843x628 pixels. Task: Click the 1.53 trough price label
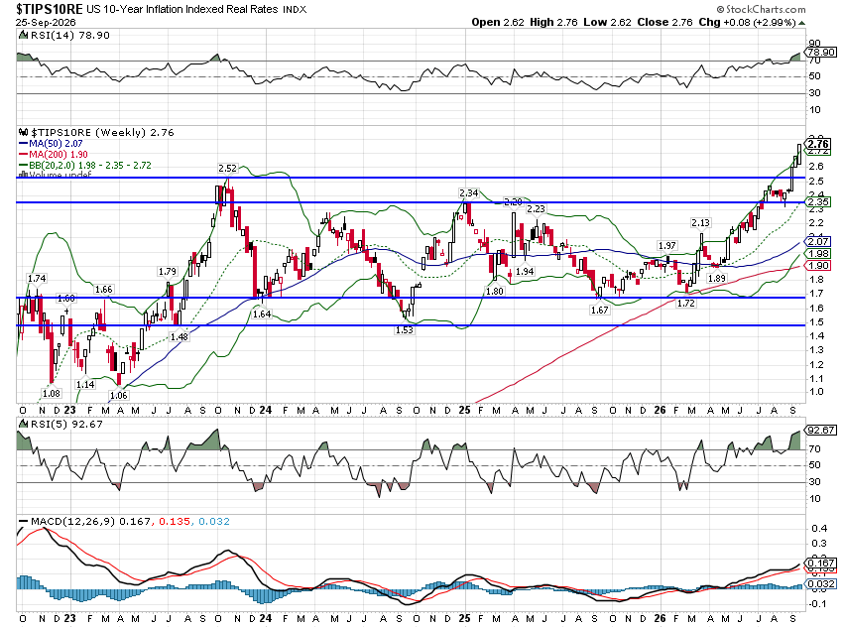(x=404, y=330)
